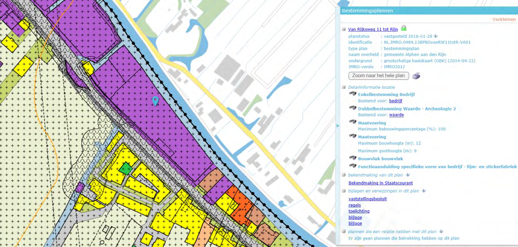Image resolution: width=518 pixels, height=247 pixels.
Task: Click the download icon after planstatus vastgesteld 2016-01-28
Action: [435, 35]
